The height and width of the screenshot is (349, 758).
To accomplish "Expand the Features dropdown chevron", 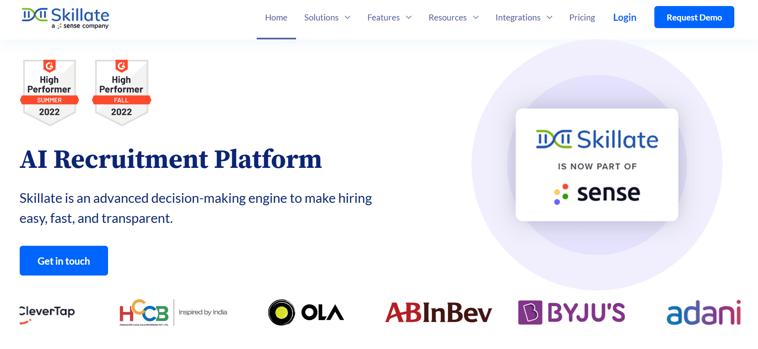I will (x=409, y=17).
